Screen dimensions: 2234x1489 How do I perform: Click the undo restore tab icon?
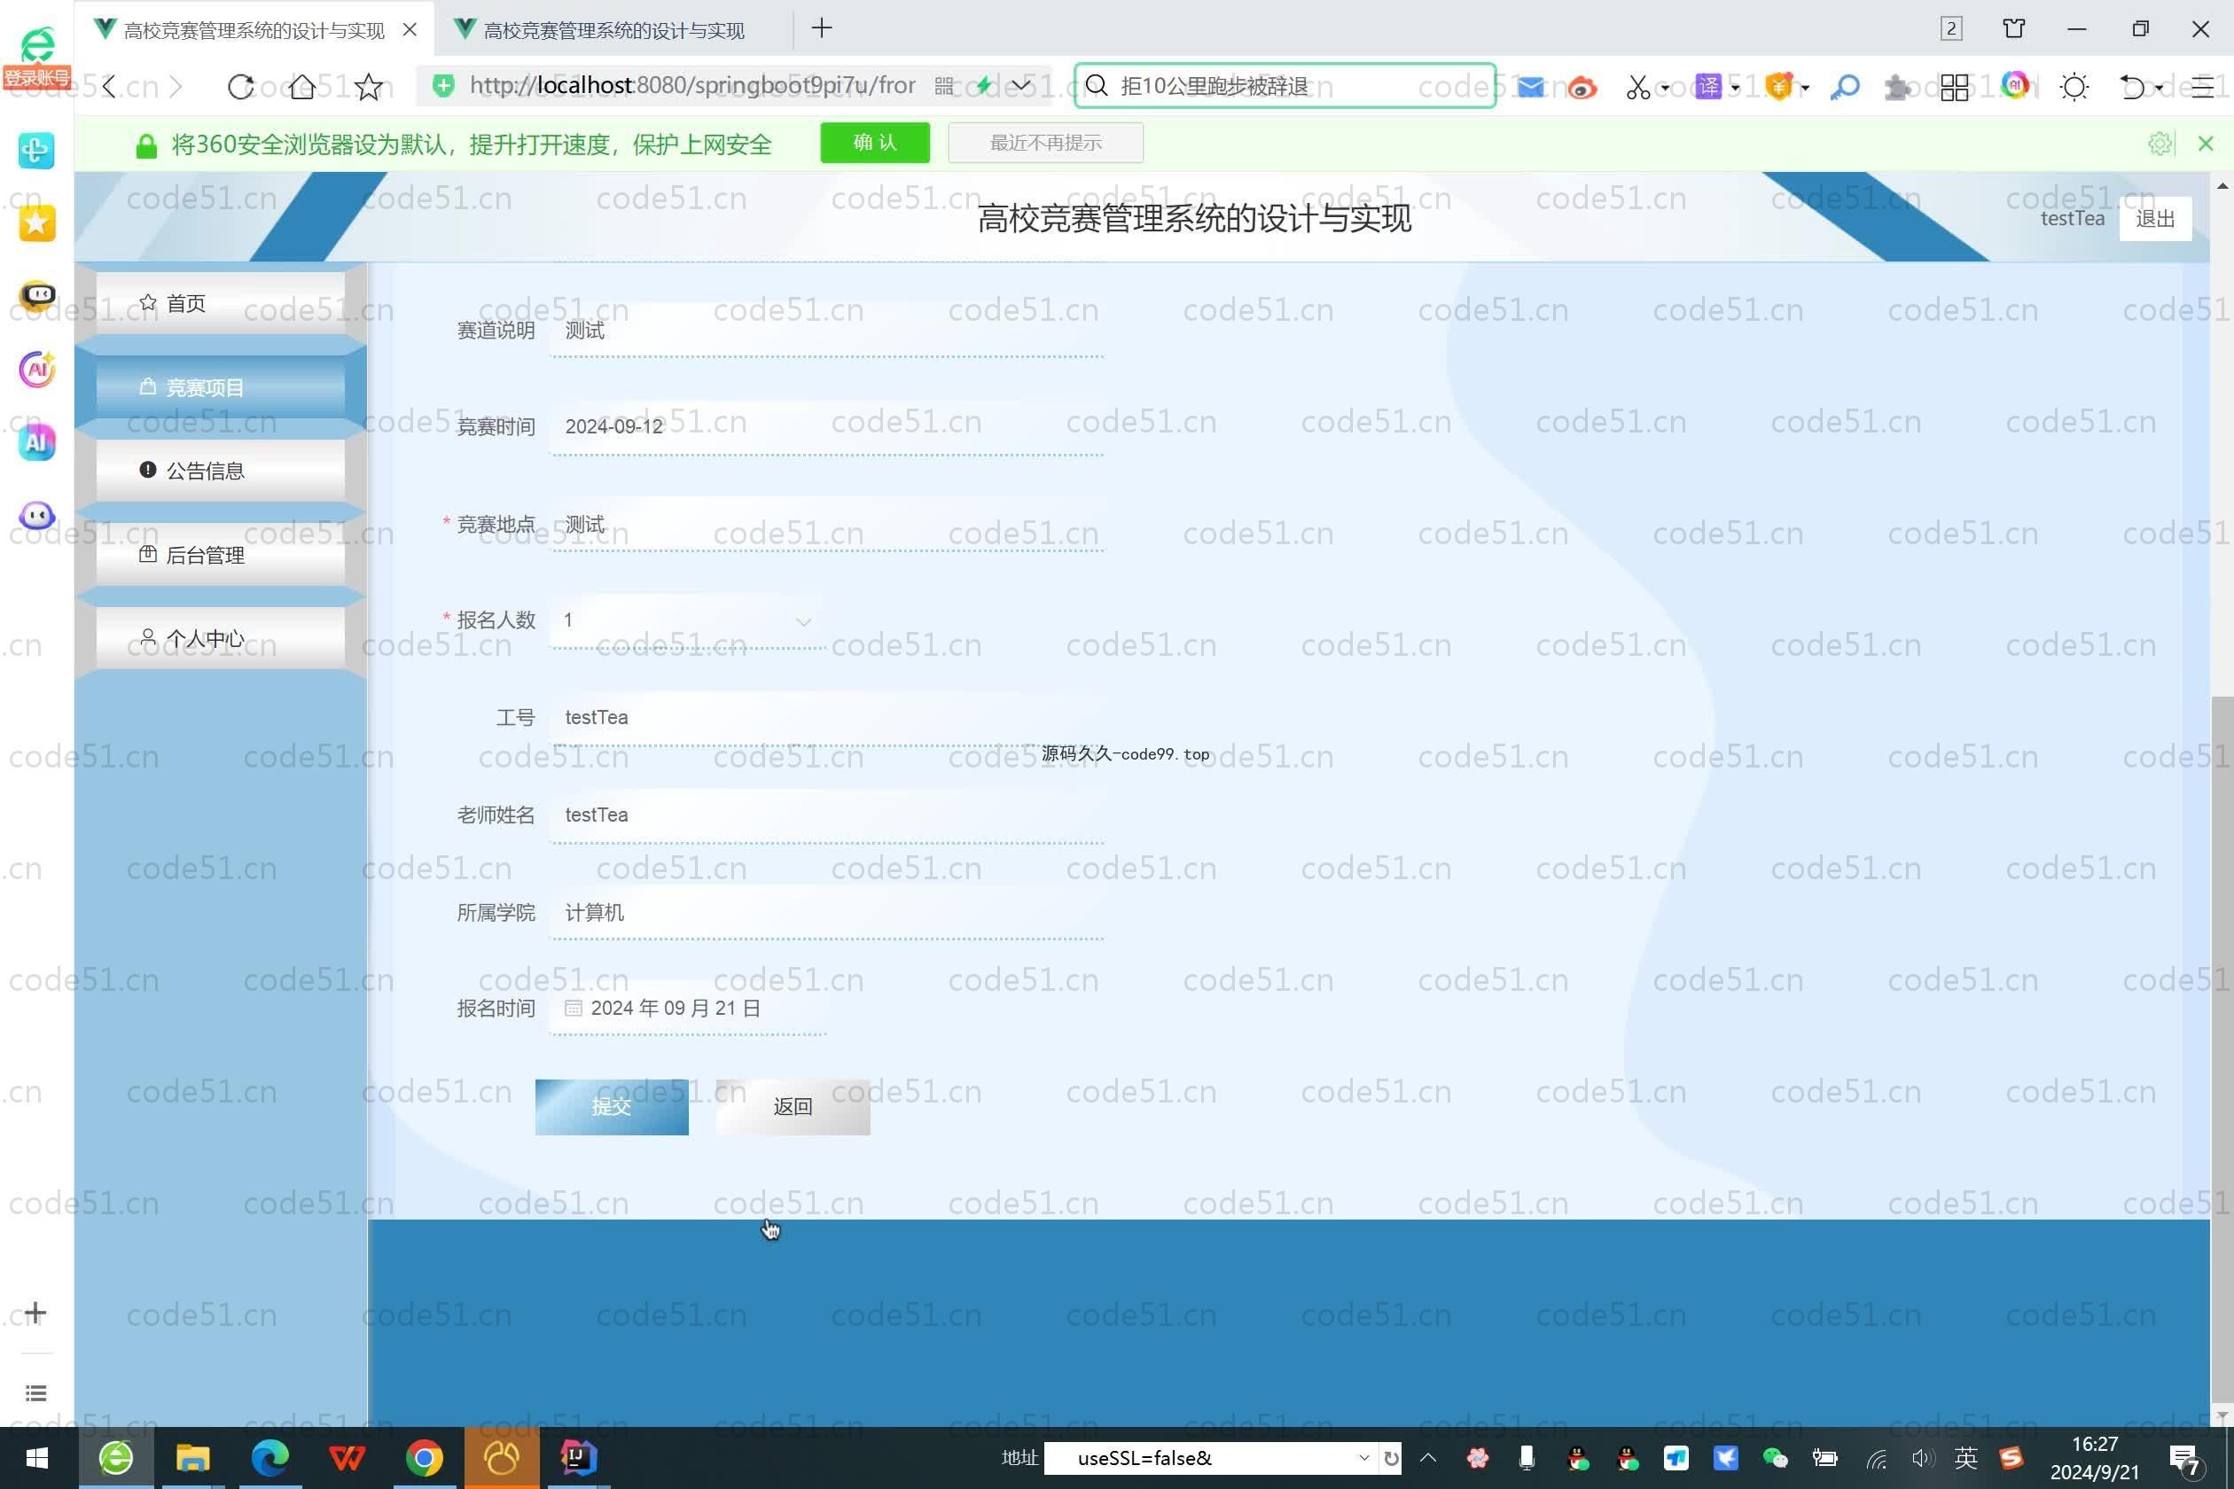click(2132, 88)
